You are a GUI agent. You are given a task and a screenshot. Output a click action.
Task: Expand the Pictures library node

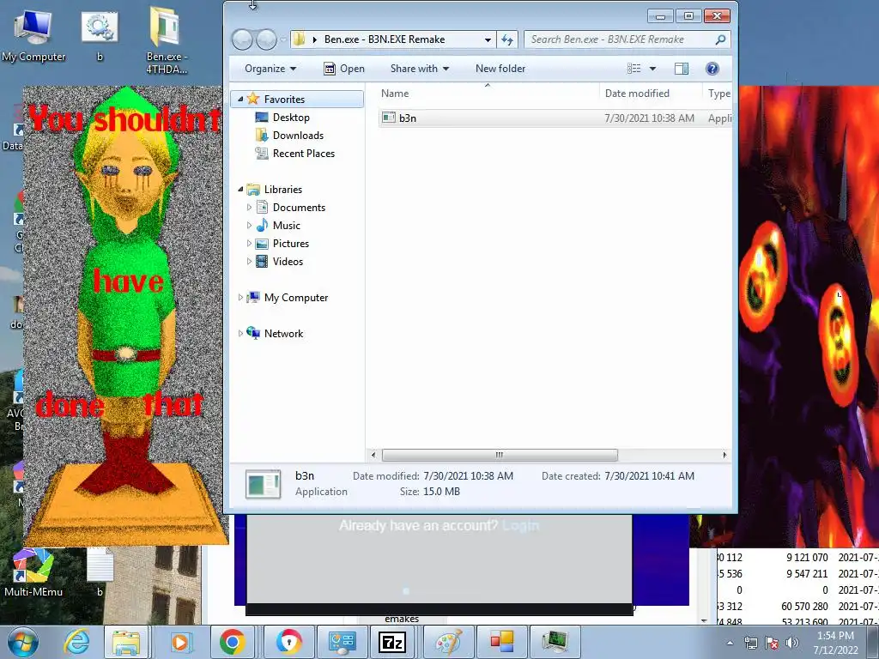coord(250,243)
